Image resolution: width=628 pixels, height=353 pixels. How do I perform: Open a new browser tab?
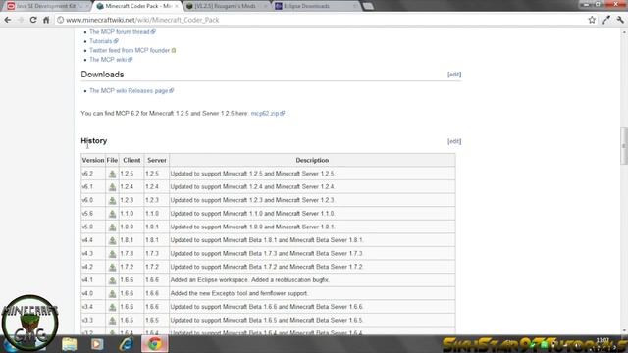pyautogui.click(x=368, y=6)
